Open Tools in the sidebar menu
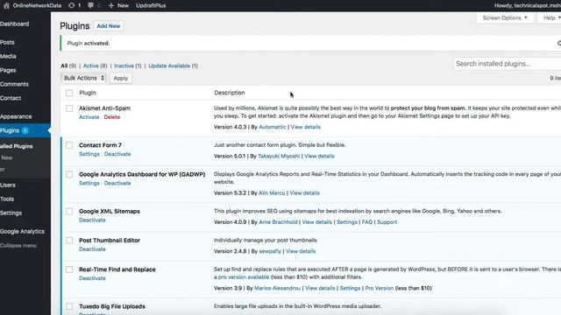 click(x=7, y=199)
